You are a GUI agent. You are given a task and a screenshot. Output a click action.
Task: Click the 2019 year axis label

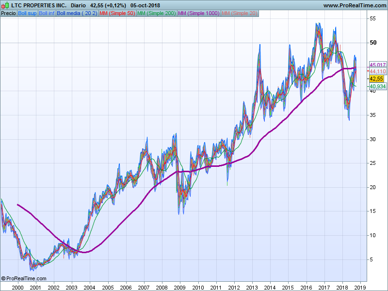tap(360, 288)
